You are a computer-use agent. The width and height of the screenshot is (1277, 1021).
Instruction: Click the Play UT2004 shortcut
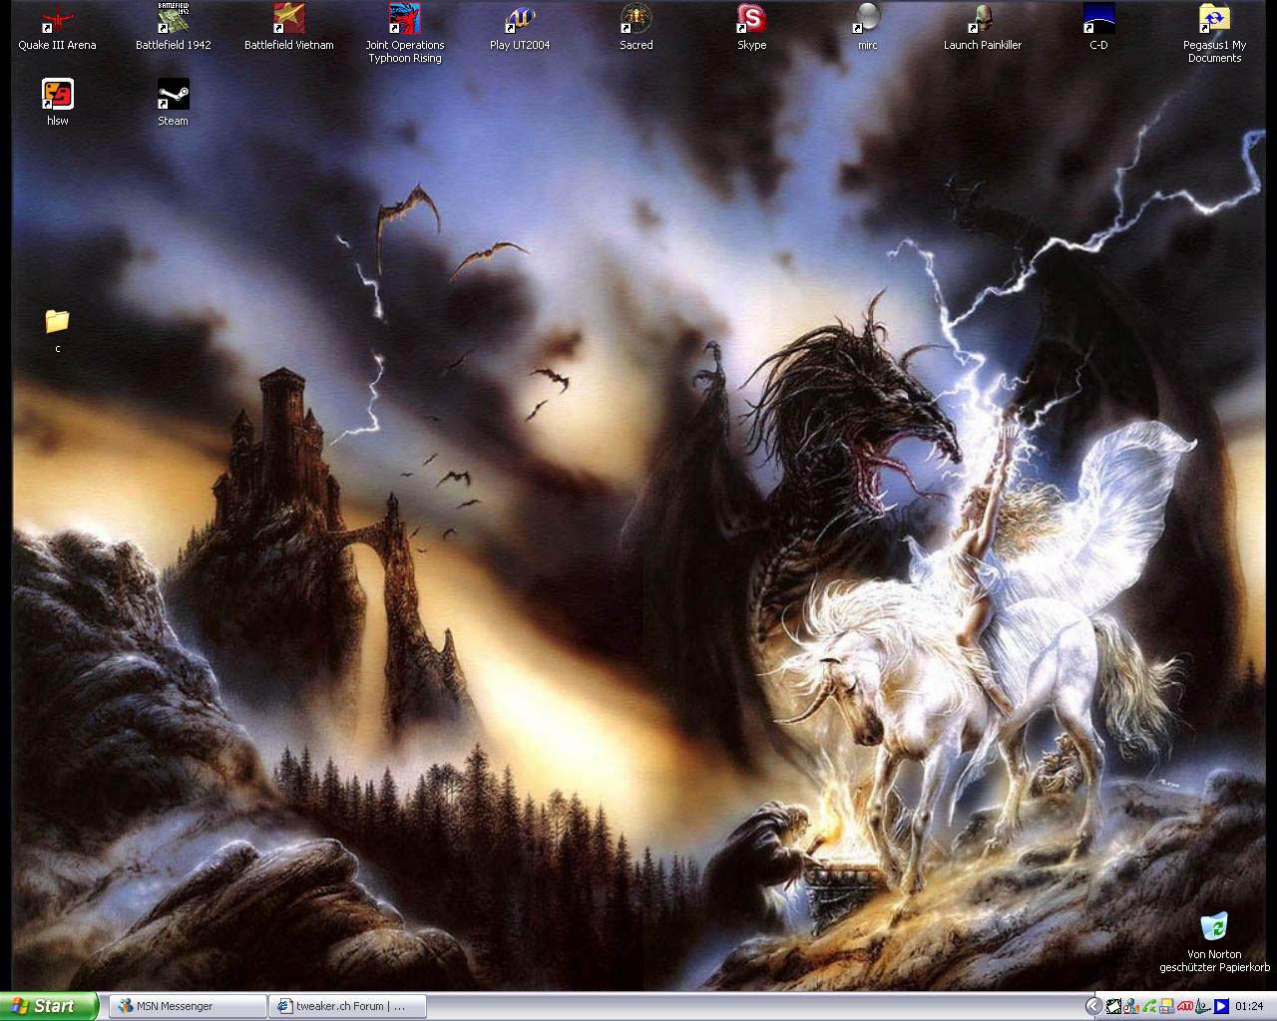point(520,20)
